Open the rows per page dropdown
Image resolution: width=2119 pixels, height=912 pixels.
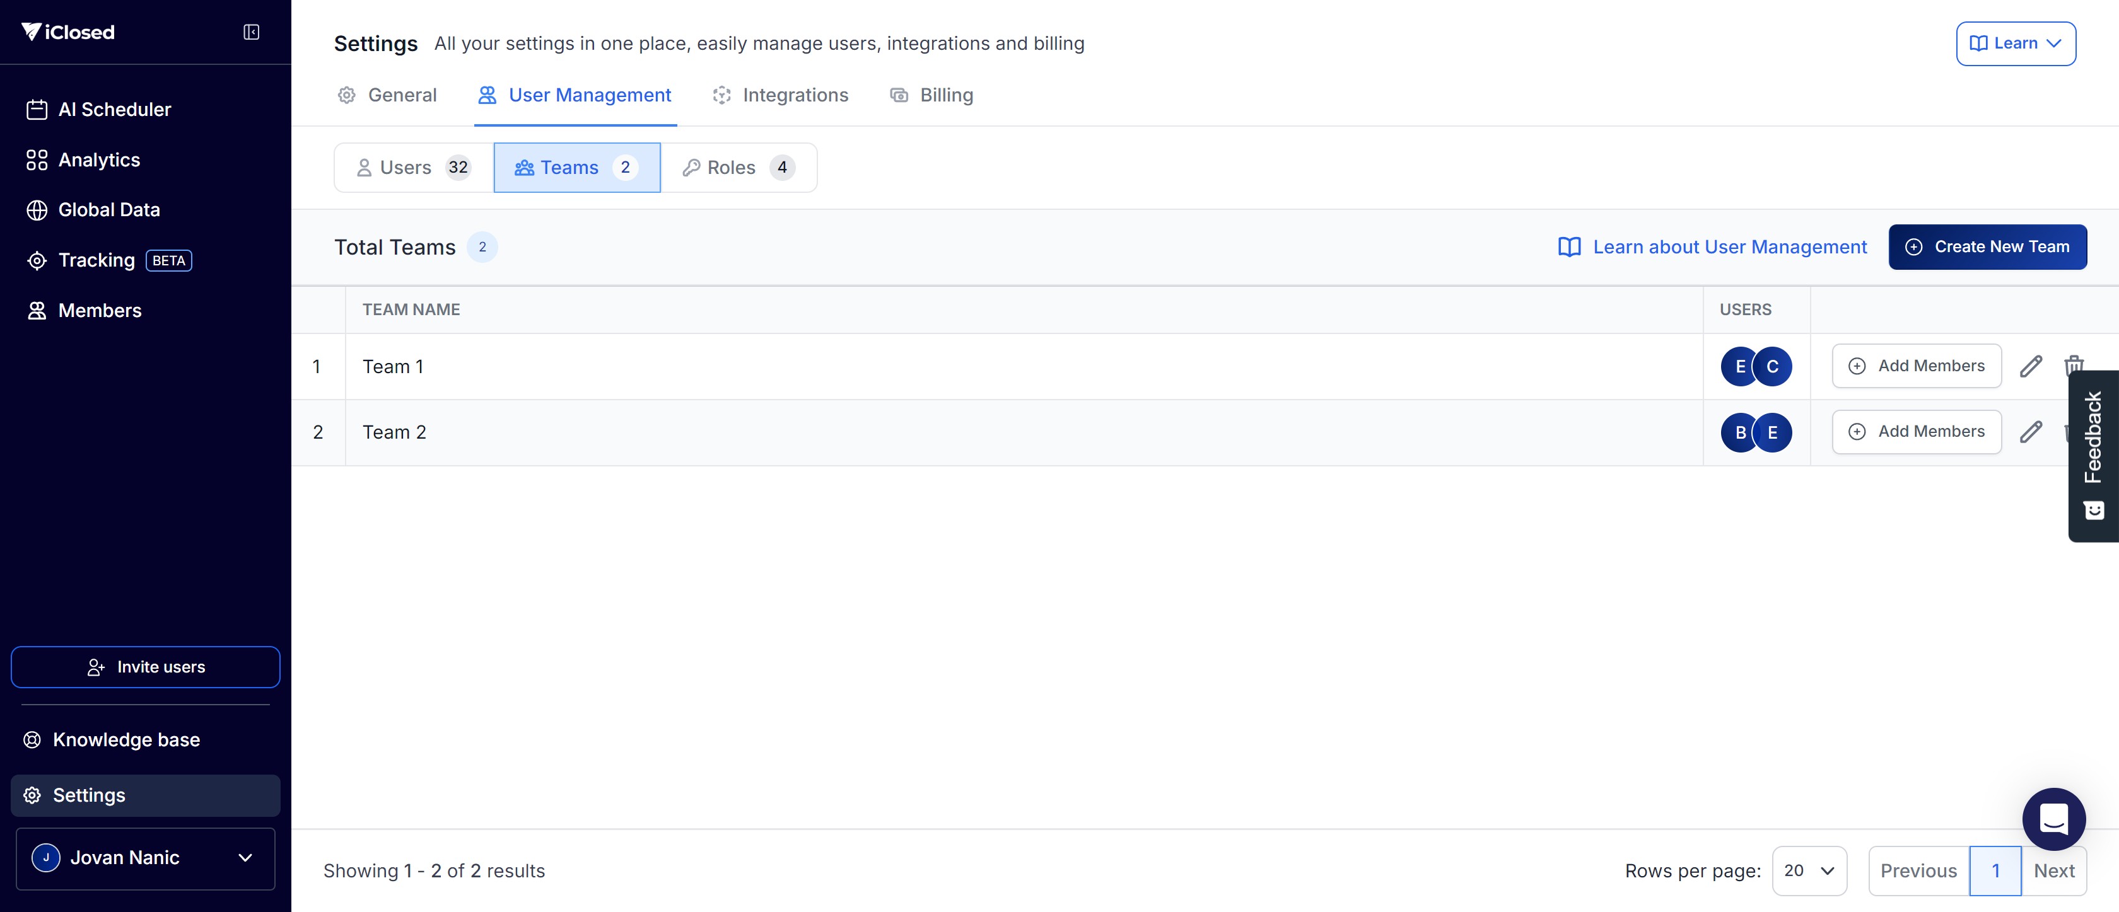click(1809, 870)
